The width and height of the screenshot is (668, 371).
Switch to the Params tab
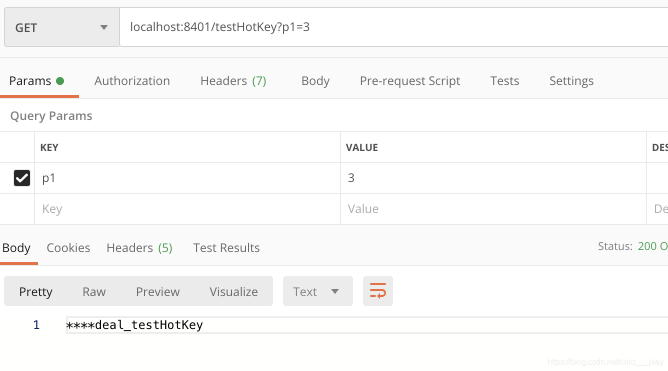pos(36,81)
